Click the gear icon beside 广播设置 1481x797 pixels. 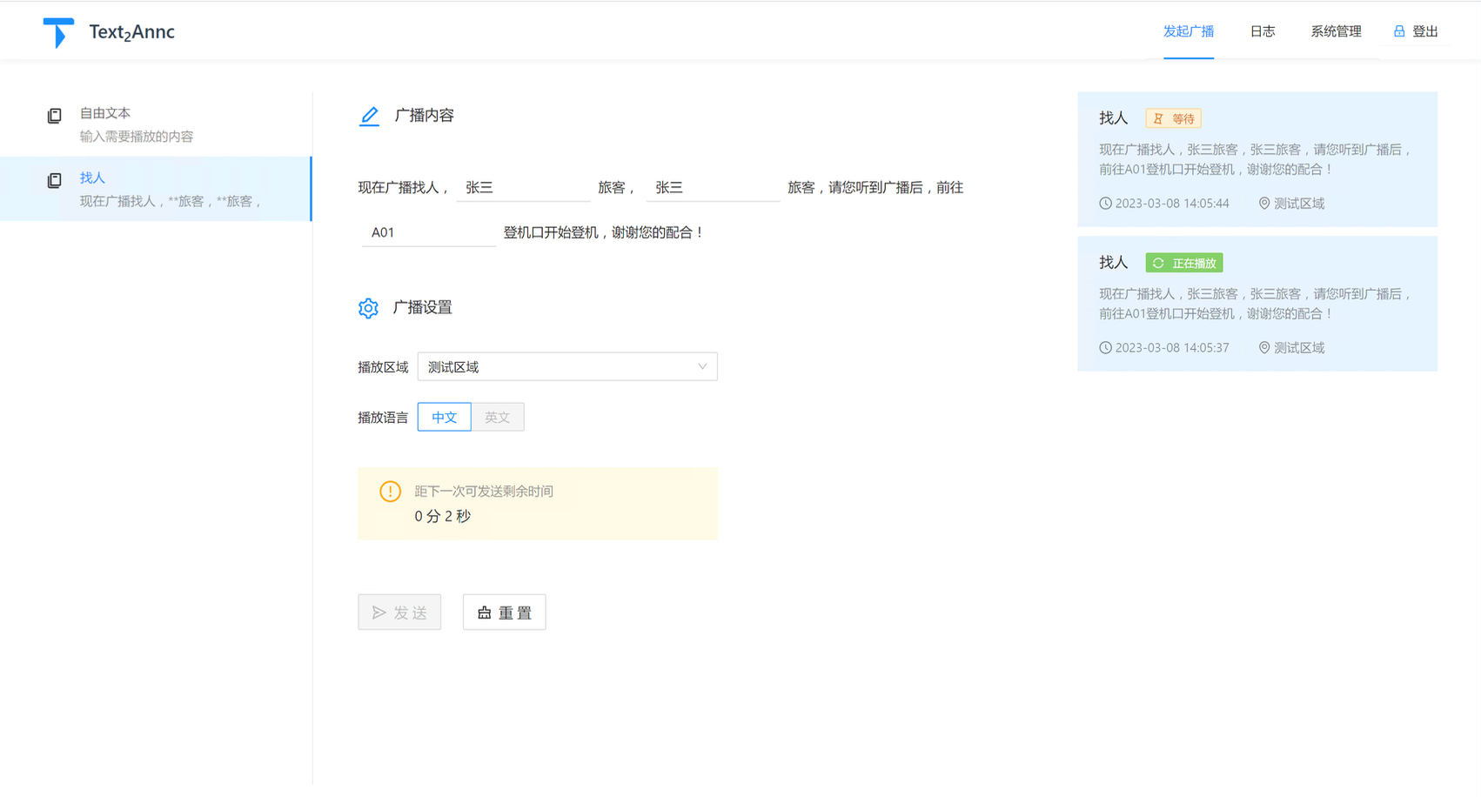(368, 308)
